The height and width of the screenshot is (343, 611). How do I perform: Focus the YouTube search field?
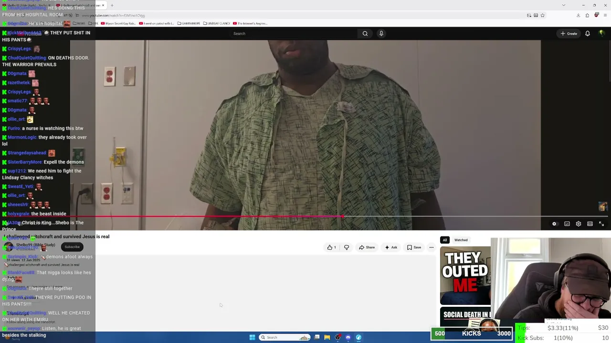click(x=294, y=33)
